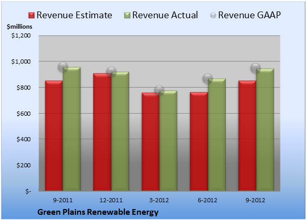Viewport: 306px width, 220px height.
Task: Click the '$millions' axis unit label
Action: tap(20, 27)
